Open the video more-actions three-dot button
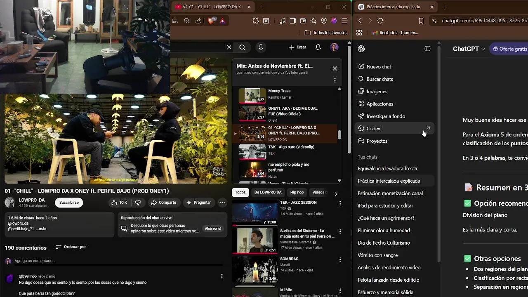The image size is (528, 297). 222,203
